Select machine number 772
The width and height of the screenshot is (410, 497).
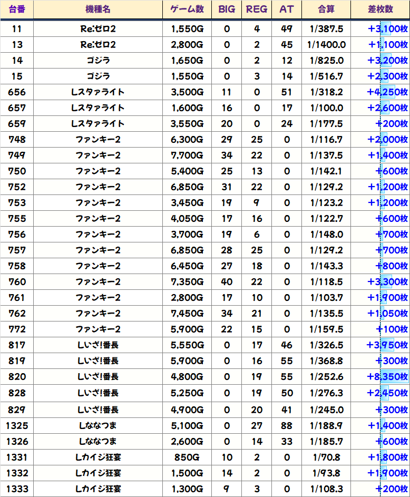pyautogui.click(x=17, y=329)
